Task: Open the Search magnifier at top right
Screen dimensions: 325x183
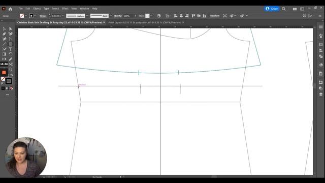Action: click(x=284, y=9)
